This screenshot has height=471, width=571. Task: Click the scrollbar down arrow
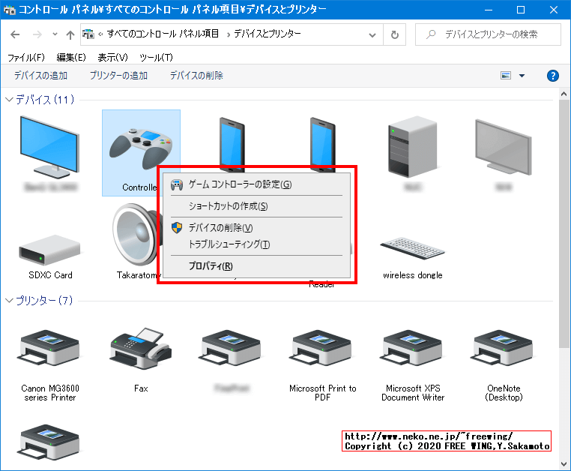tap(564, 464)
